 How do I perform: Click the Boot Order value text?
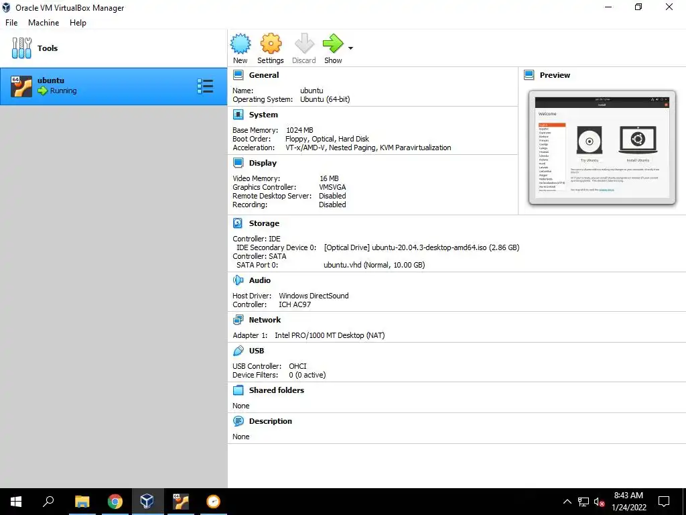coord(327,139)
